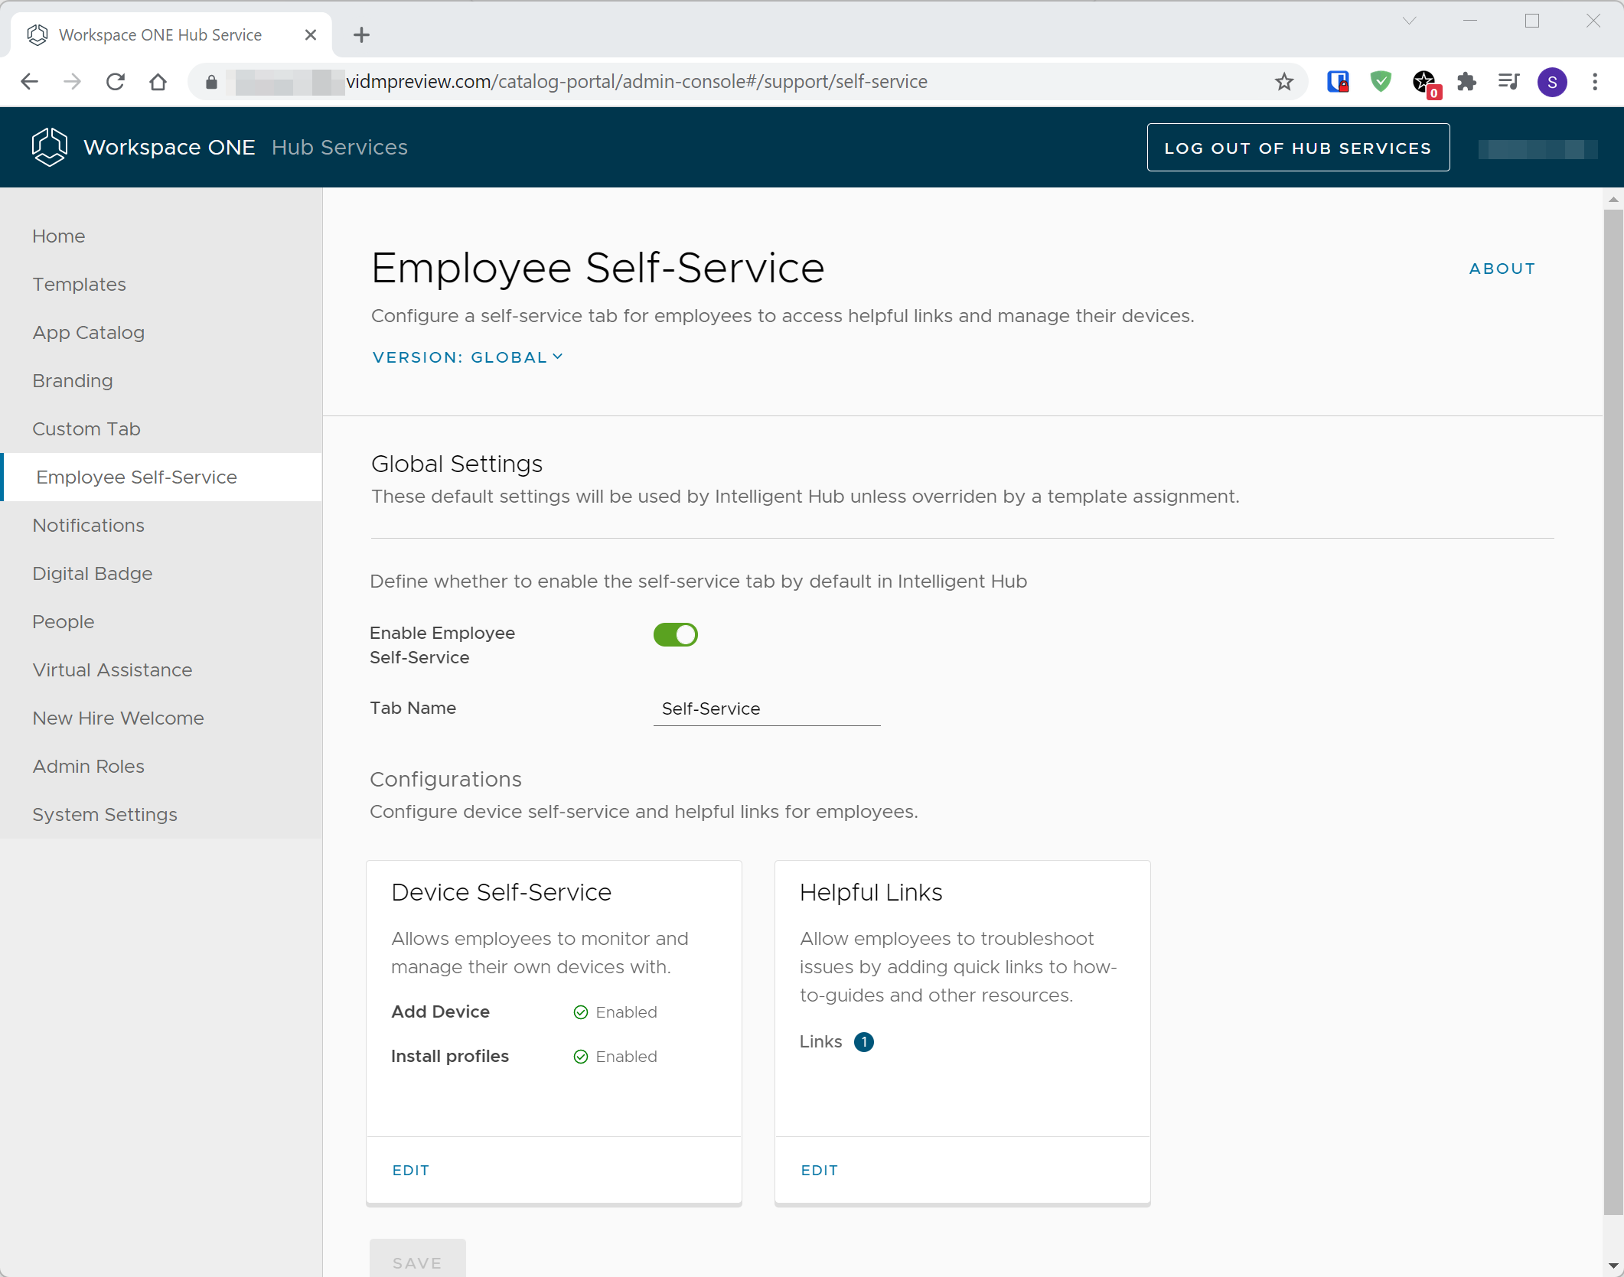
Task: Toggle Enable Employee Self-Service switch
Action: coord(675,634)
